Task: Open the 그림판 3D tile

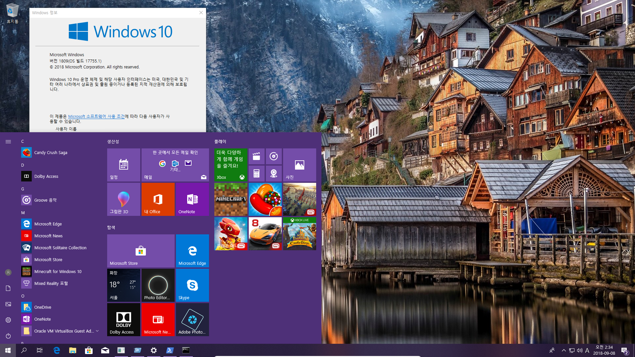Action: [124, 199]
